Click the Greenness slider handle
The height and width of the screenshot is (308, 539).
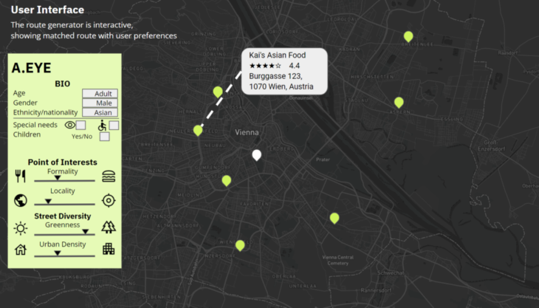pos(85,231)
